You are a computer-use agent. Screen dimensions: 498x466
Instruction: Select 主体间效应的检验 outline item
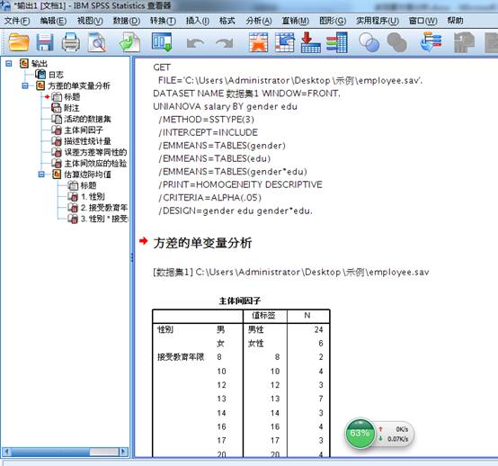[95, 164]
